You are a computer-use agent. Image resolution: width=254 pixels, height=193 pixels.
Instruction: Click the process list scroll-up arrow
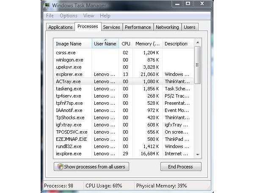point(198,43)
